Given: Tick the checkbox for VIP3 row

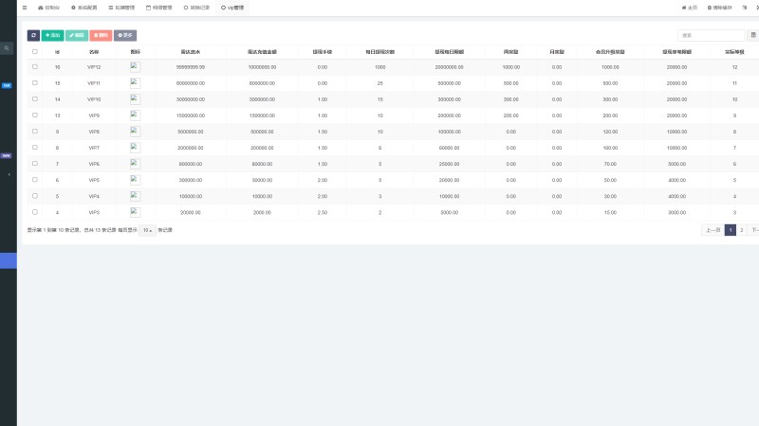Looking at the screenshot, I should tap(35, 212).
